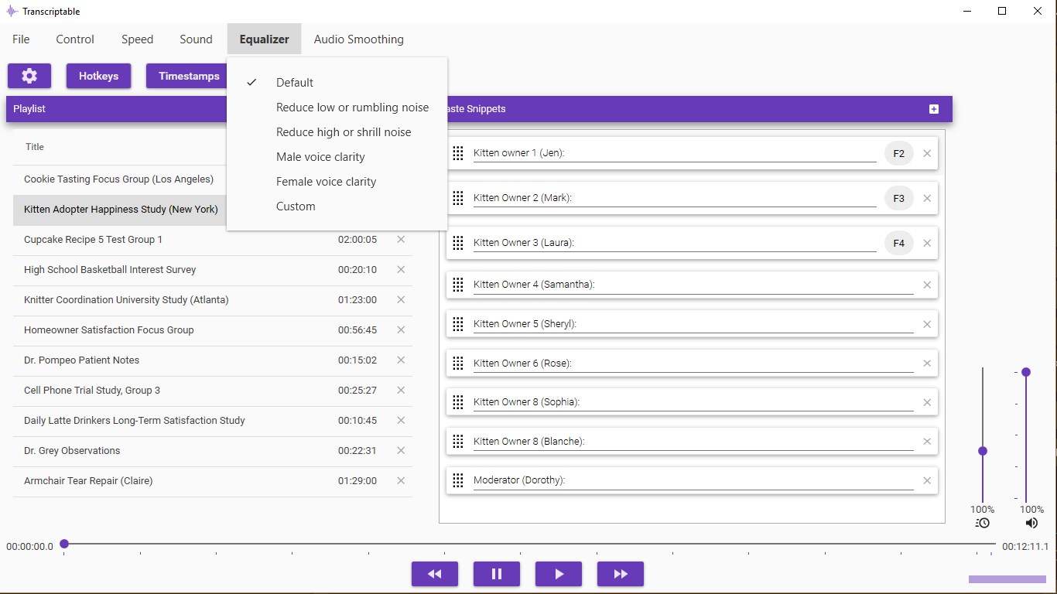This screenshot has width=1057, height=594.
Task: Click the F4 hotkey chip for Laura
Action: pyautogui.click(x=899, y=243)
